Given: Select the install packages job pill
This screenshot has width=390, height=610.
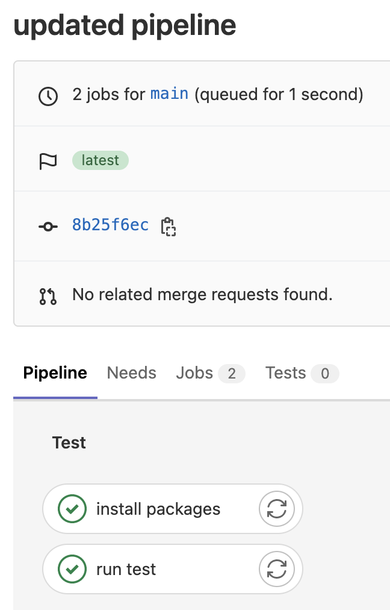Looking at the screenshot, I should [158, 508].
